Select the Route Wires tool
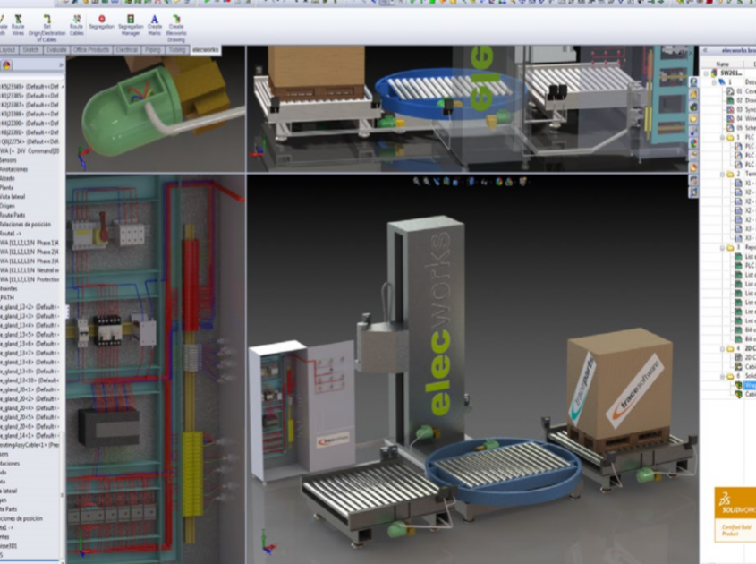This screenshot has height=564, width=756. pos(18,25)
